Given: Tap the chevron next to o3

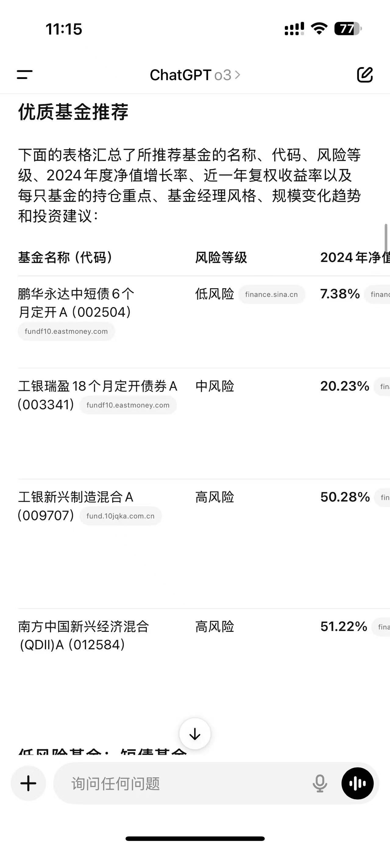Looking at the screenshot, I should (x=237, y=75).
